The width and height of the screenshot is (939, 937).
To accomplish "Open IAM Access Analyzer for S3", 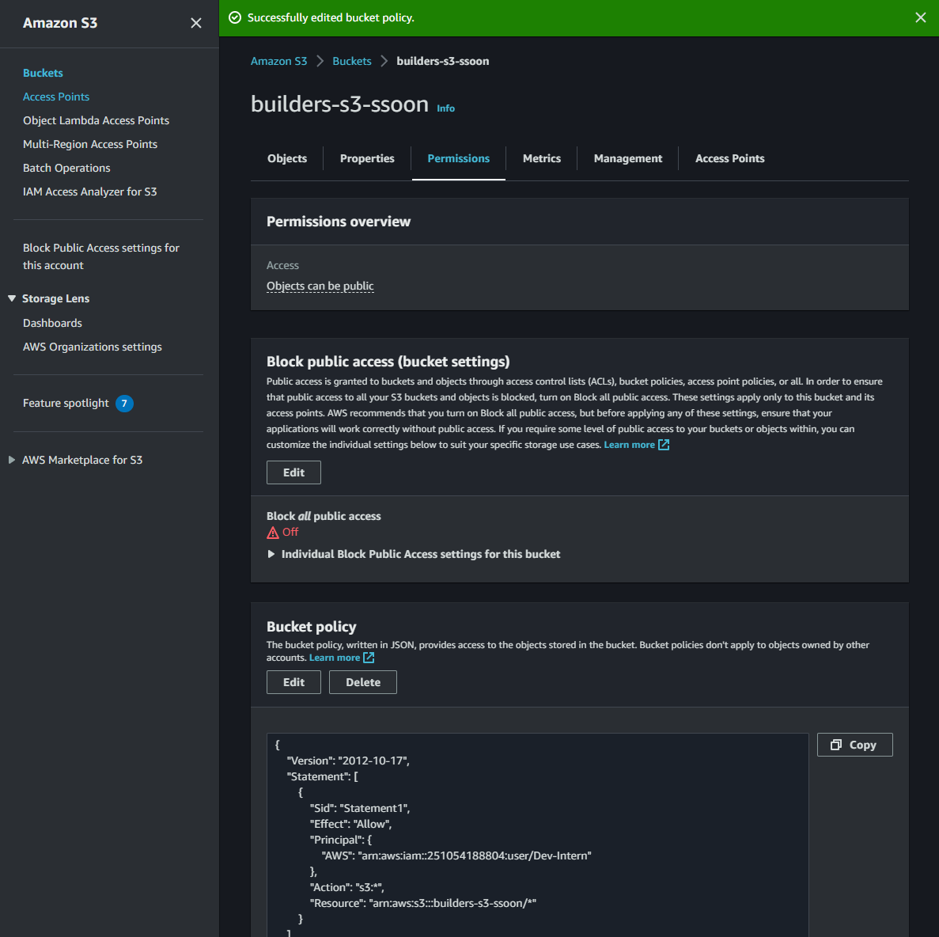I will [x=90, y=192].
